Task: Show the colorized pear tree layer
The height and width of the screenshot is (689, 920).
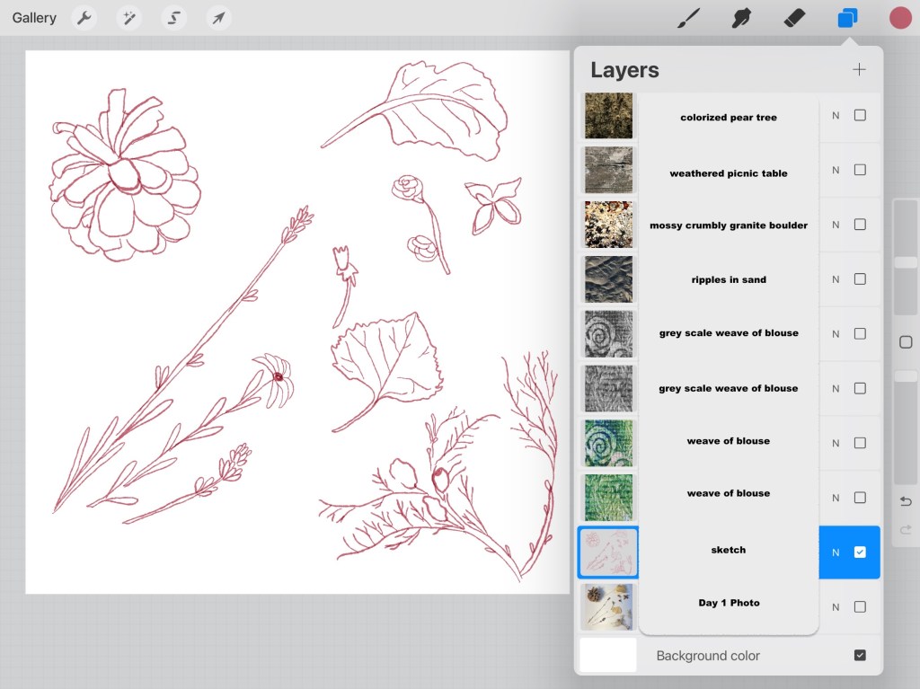Action: (x=860, y=116)
